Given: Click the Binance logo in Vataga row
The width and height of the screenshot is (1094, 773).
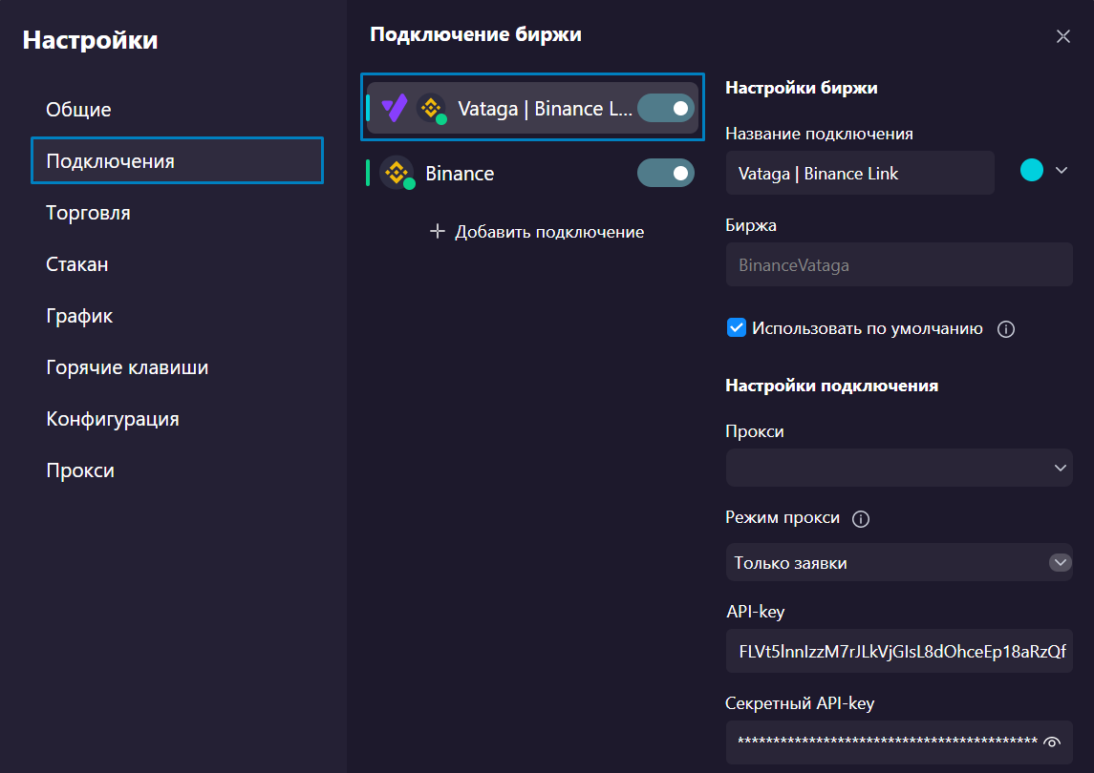Looking at the screenshot, I should tap(431, 108).
